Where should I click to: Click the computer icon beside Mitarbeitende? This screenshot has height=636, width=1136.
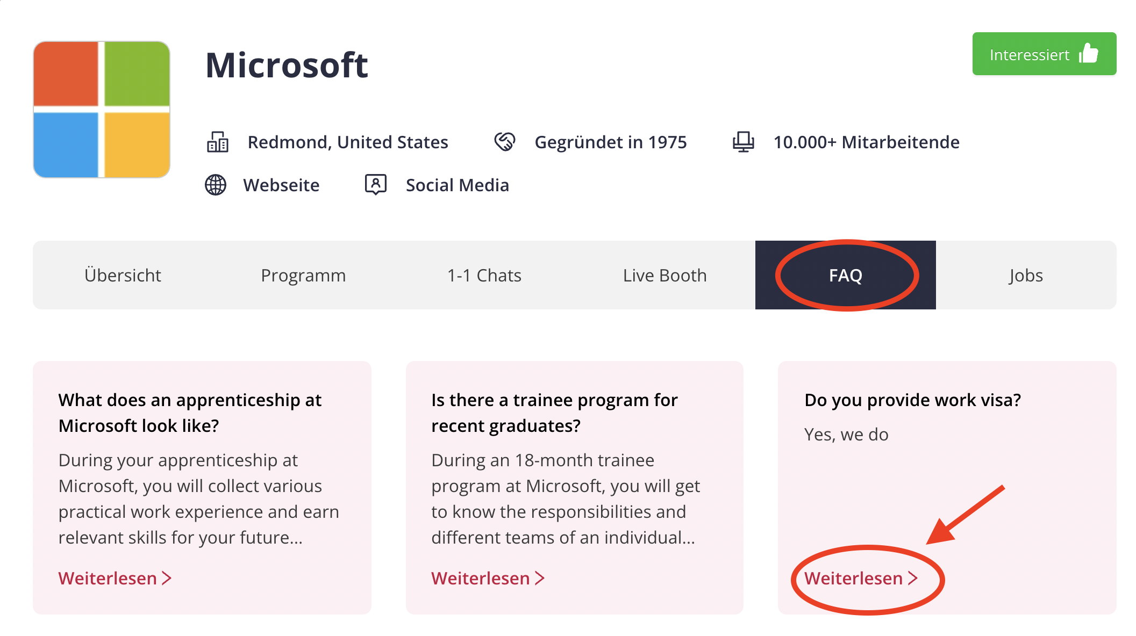(x=744, y=142)
